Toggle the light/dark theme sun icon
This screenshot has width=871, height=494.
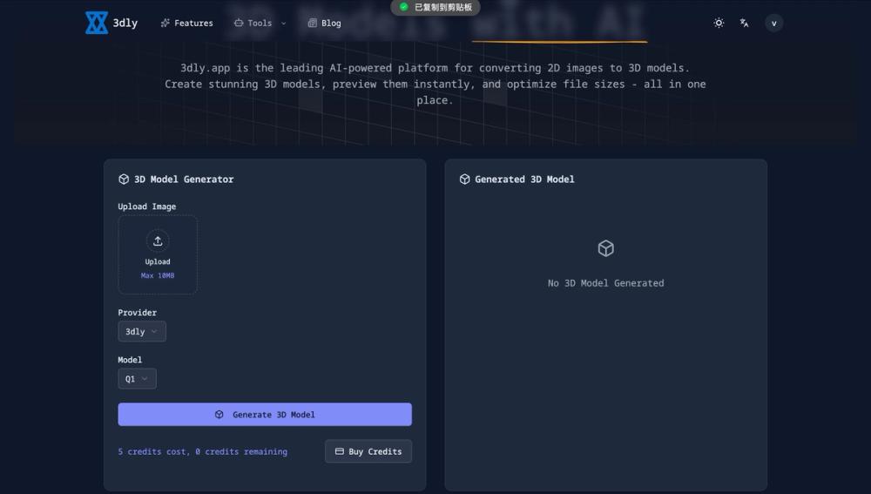tap(719, 23)
